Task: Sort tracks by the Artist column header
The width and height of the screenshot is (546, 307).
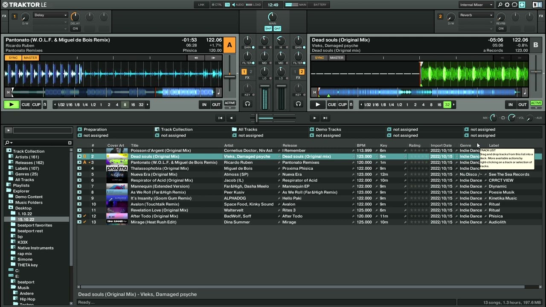Action: tap(229, 145)
